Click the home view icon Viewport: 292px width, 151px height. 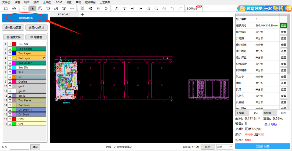pos(164,9)
